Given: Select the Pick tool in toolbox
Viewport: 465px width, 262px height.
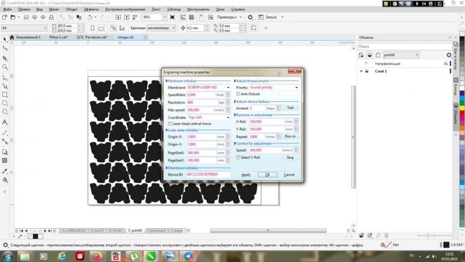Looking at the screenshot, I should tap(5, 39).
